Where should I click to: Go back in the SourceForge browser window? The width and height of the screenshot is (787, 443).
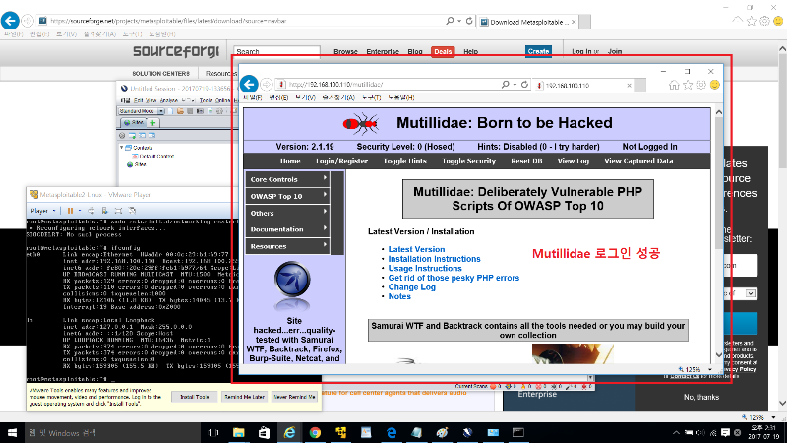pyautogui.click(x=10, y=21)
